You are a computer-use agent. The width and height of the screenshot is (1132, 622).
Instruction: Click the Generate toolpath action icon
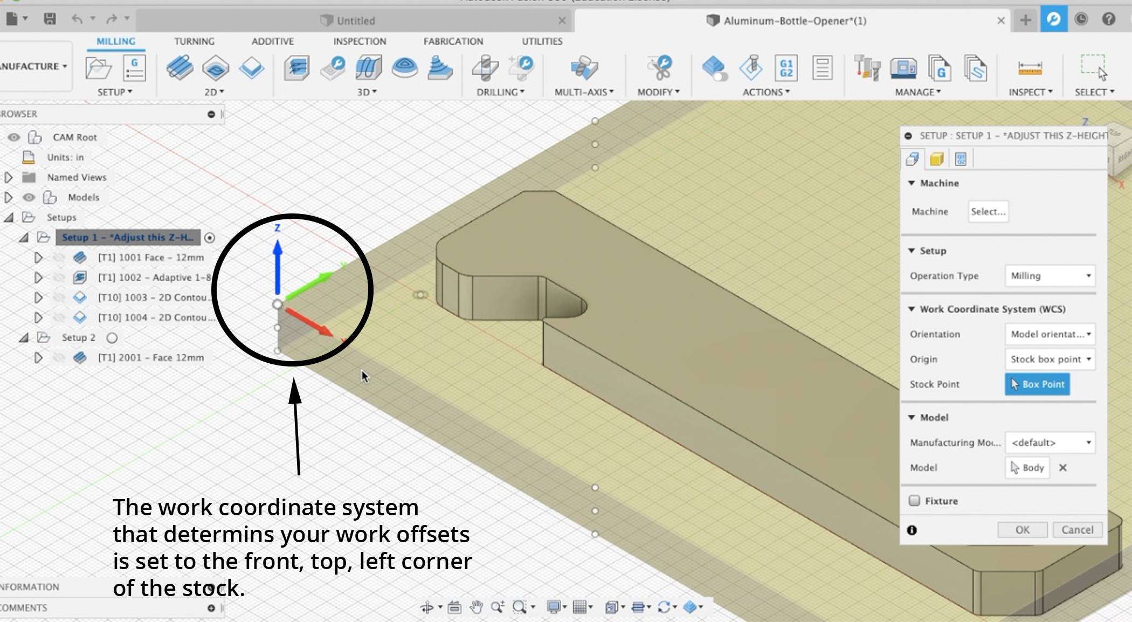click(751, 68)
